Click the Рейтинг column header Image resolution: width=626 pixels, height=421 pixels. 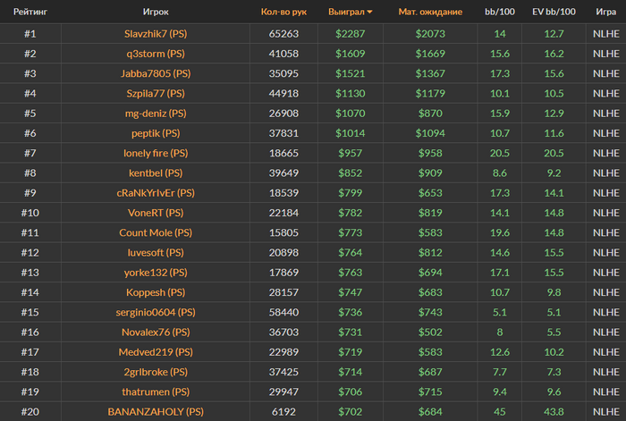pyautogui.click(x=30, y=12)
